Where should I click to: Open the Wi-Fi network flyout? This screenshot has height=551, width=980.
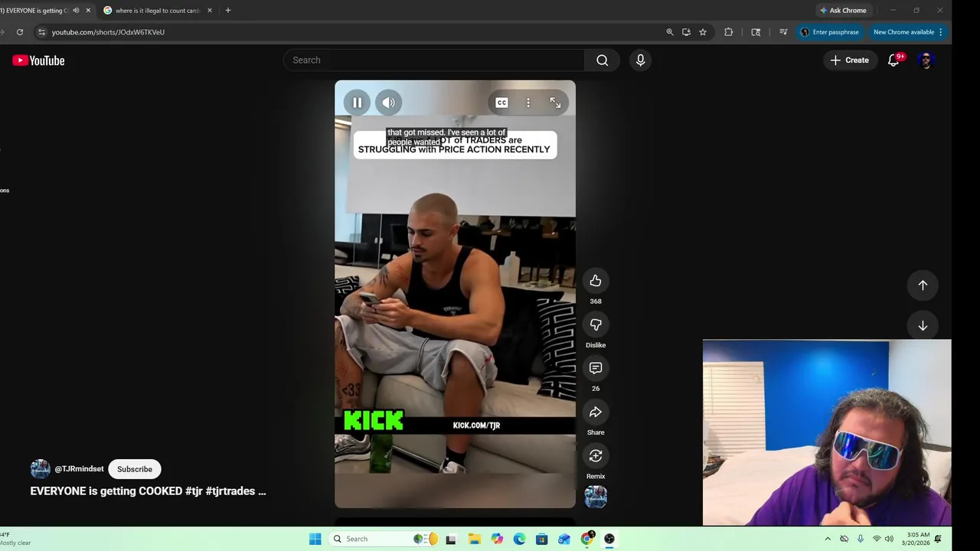[x=877, y=539]
